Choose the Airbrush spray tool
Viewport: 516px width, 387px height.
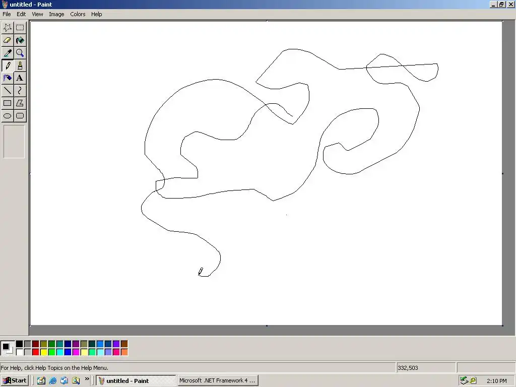click(8, 78)
